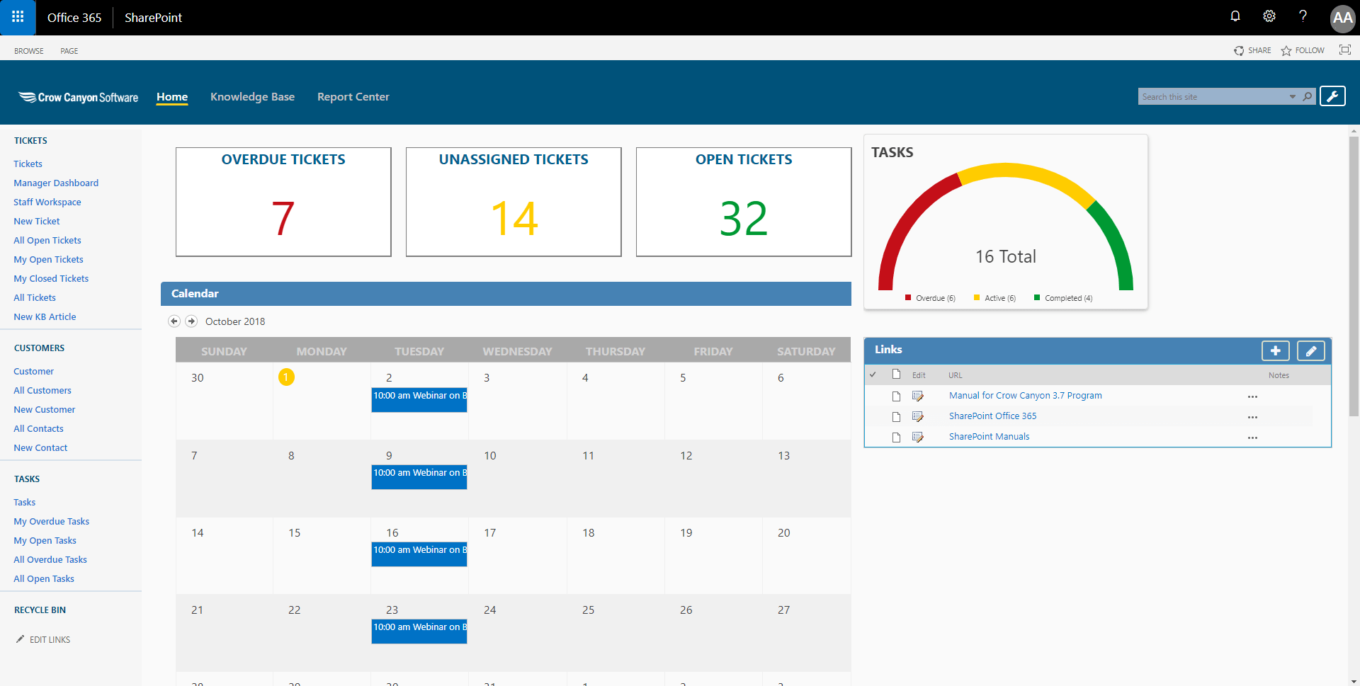Viewport: 1360px width, 686px height.
Task: Click the green Completed legend swatch
Action: coord(1037,297)
